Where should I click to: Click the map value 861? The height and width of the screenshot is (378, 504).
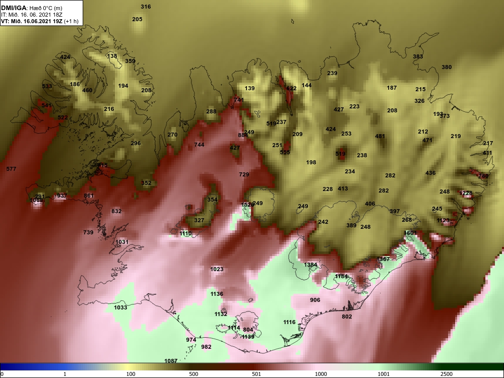pos(89,196)
